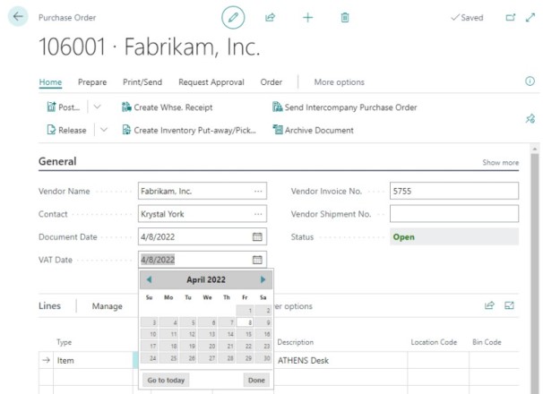
Task: Click the pencil edit icon
Action: 233,17
